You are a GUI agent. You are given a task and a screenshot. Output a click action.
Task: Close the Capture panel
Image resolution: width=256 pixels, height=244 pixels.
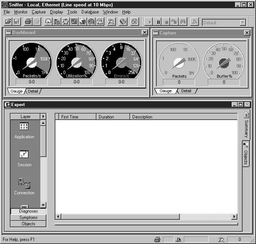[247, 33]
